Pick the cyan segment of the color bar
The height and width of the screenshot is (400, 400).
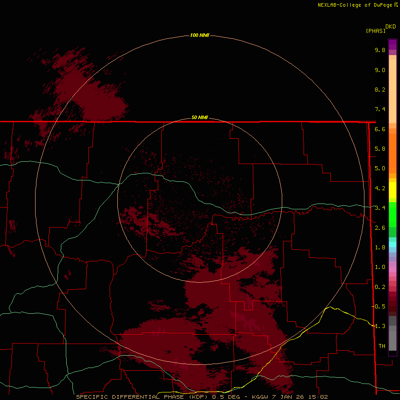coord(392,244)
